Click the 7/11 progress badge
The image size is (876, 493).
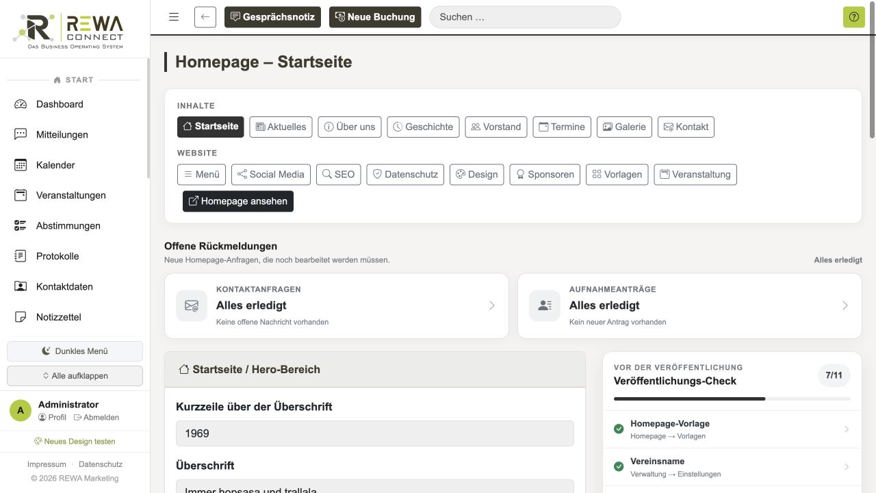tap(834, 375)
